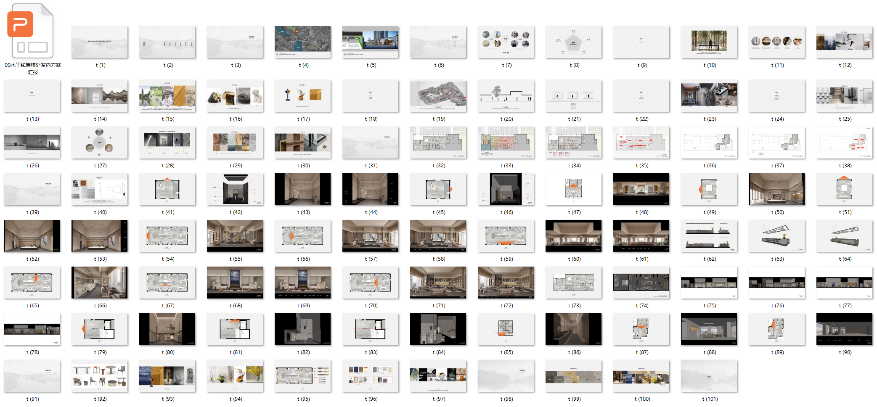Select the furniture collection image t (92)
The height and width of the screenshot is (407, 877).
[x=99, y=376]
